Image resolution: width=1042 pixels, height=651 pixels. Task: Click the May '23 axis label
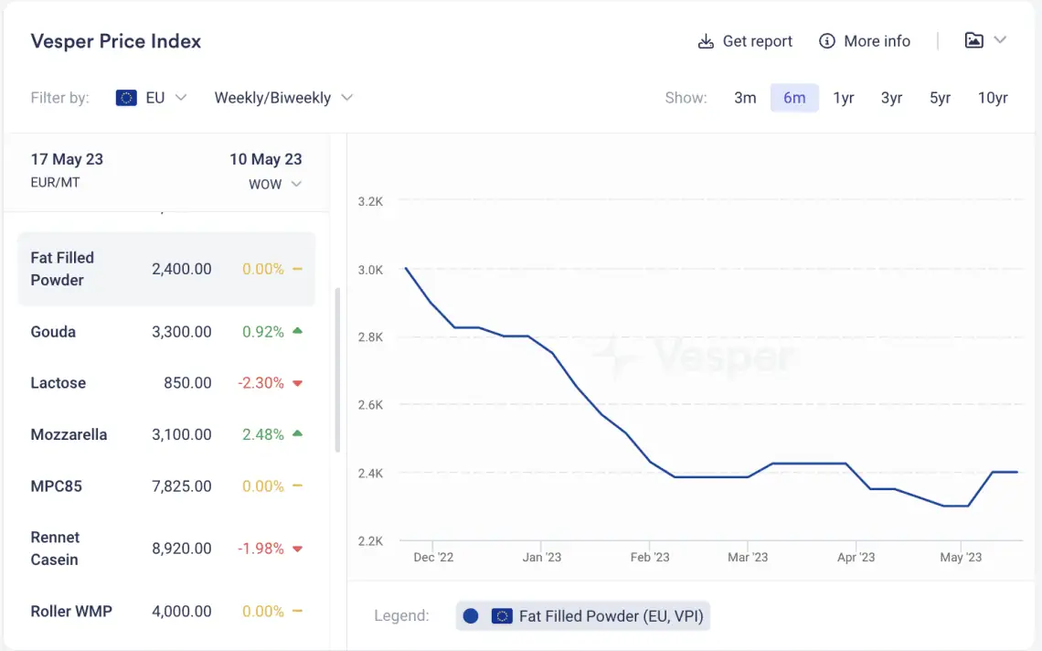(x=961, y=557)
